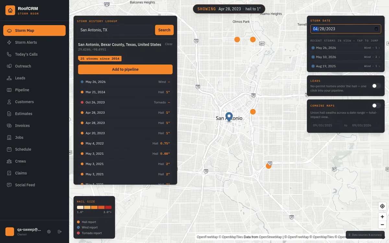The height and width of the screenshot is (243, 389).
Task: Click the Showing Apr 28, 2023 banner
Action: pyautogui.click(x=229, y=9)
